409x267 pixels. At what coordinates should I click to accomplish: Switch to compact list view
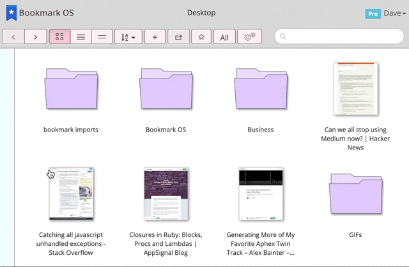coord(81,36)
